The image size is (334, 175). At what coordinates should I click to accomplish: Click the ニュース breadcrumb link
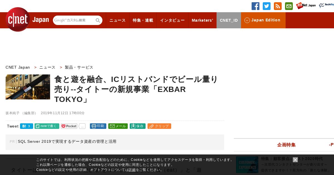click(47, 67)
